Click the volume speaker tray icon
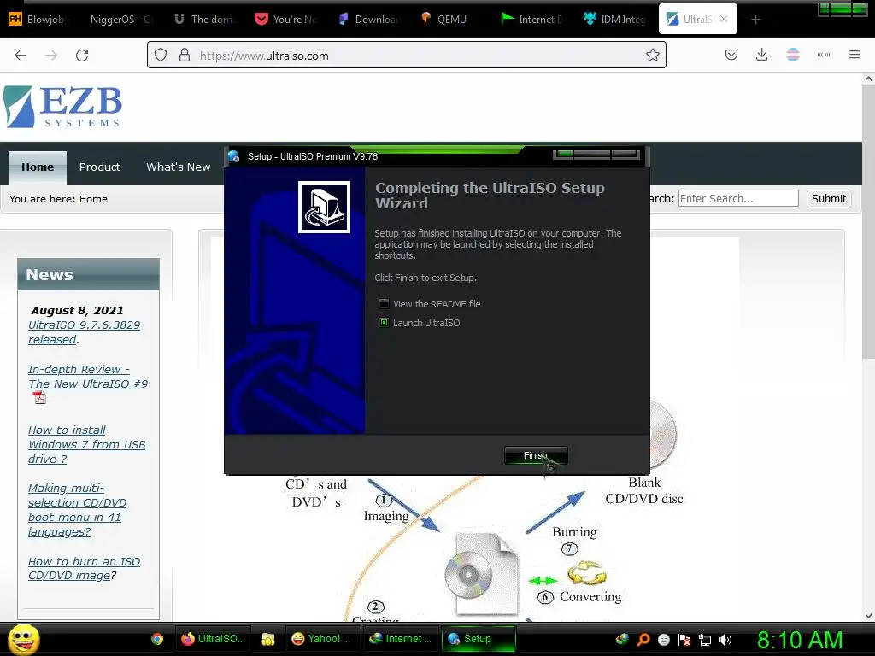875x656 pixels. pos(725,639)
